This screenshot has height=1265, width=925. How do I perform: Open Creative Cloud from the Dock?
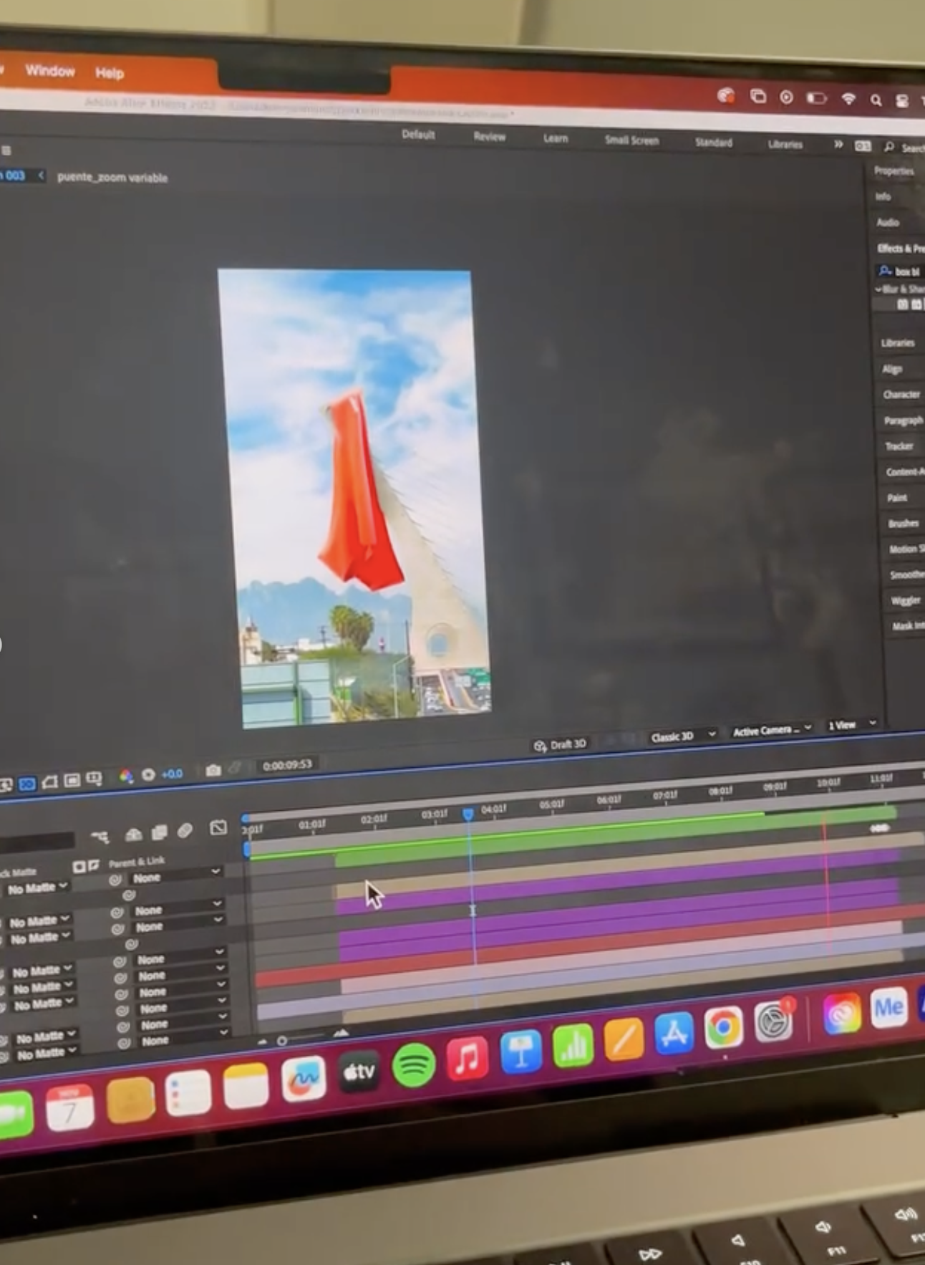point(842,1013)
